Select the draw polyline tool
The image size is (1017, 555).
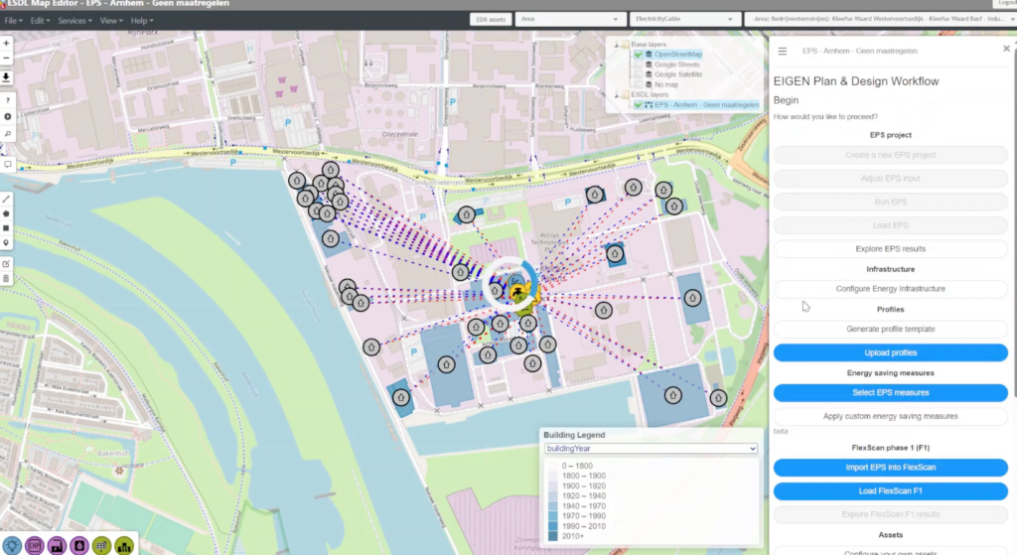pos(7,199)
